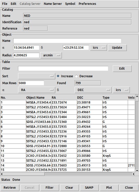Click the horizontal scrollbar right arrow
This screenshot has height=192, width=139.
[x=134, y=174]
